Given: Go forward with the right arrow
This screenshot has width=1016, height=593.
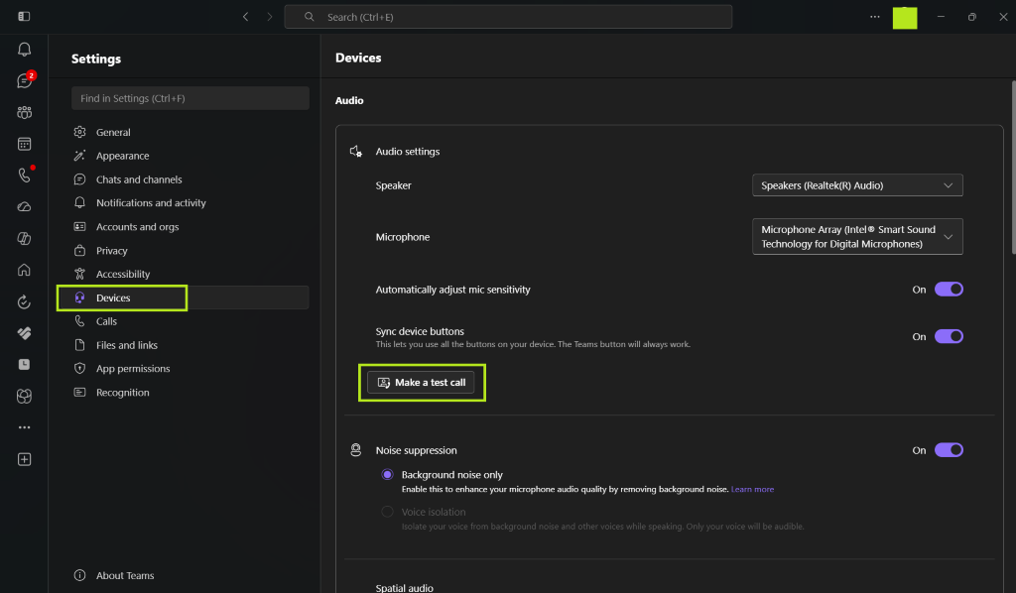Looking at the screenshot, I should click(270, 17).
